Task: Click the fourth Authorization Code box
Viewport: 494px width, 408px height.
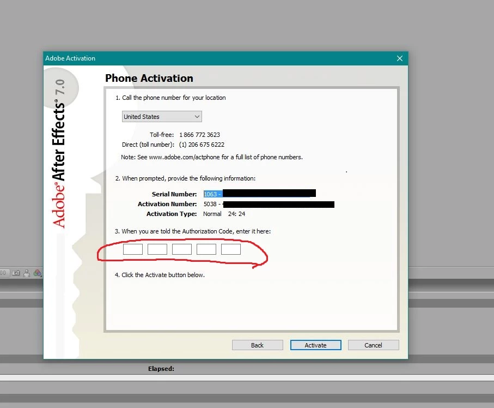Action: (206, 249)
